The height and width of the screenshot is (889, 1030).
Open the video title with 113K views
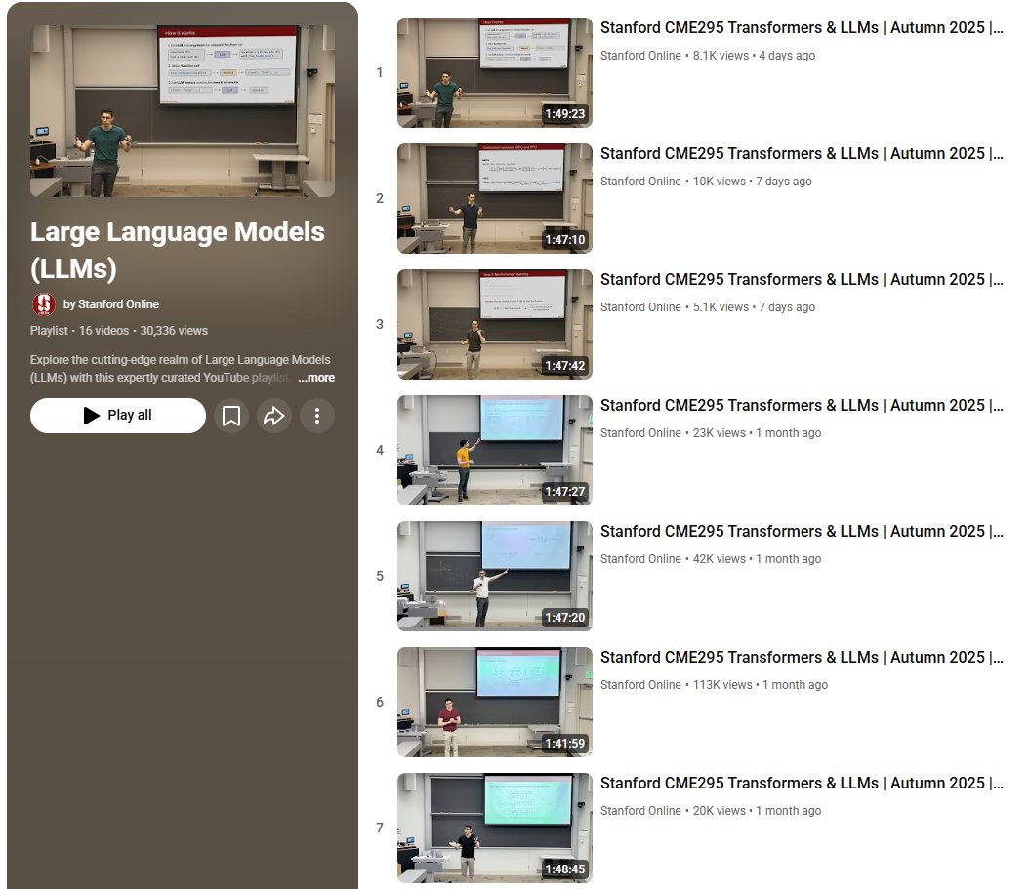802,657
